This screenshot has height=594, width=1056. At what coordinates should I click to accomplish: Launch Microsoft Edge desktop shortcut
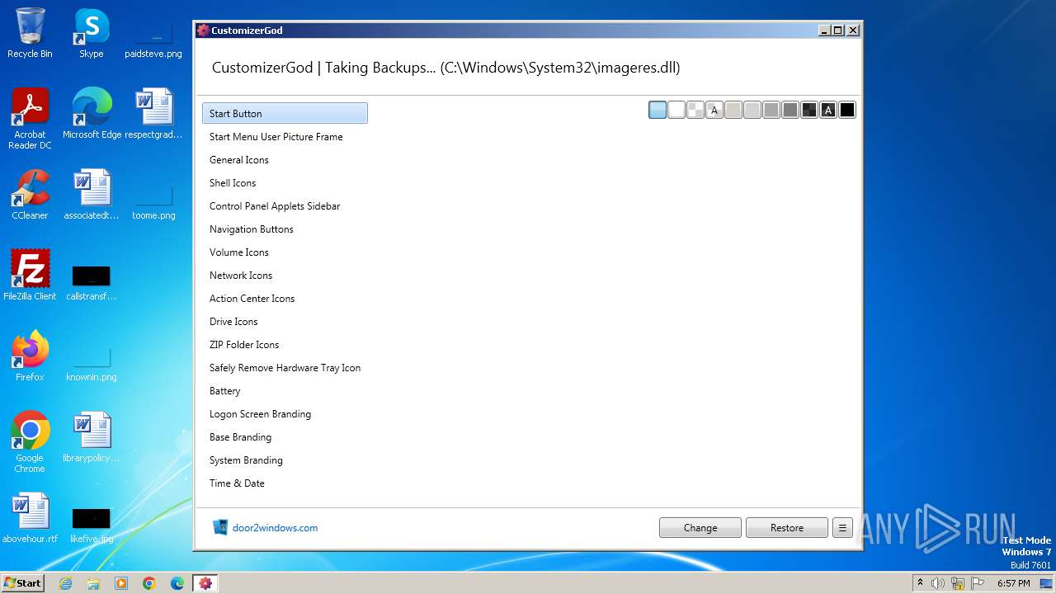[x=92, y=114]
